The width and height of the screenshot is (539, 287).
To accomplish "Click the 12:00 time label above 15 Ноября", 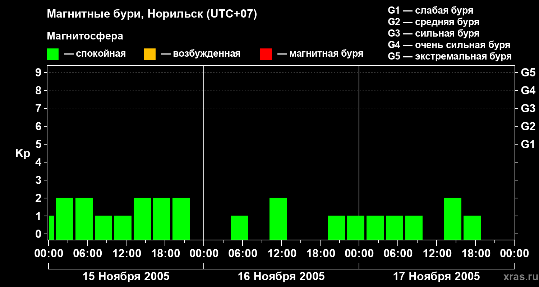I will [126, 254].
